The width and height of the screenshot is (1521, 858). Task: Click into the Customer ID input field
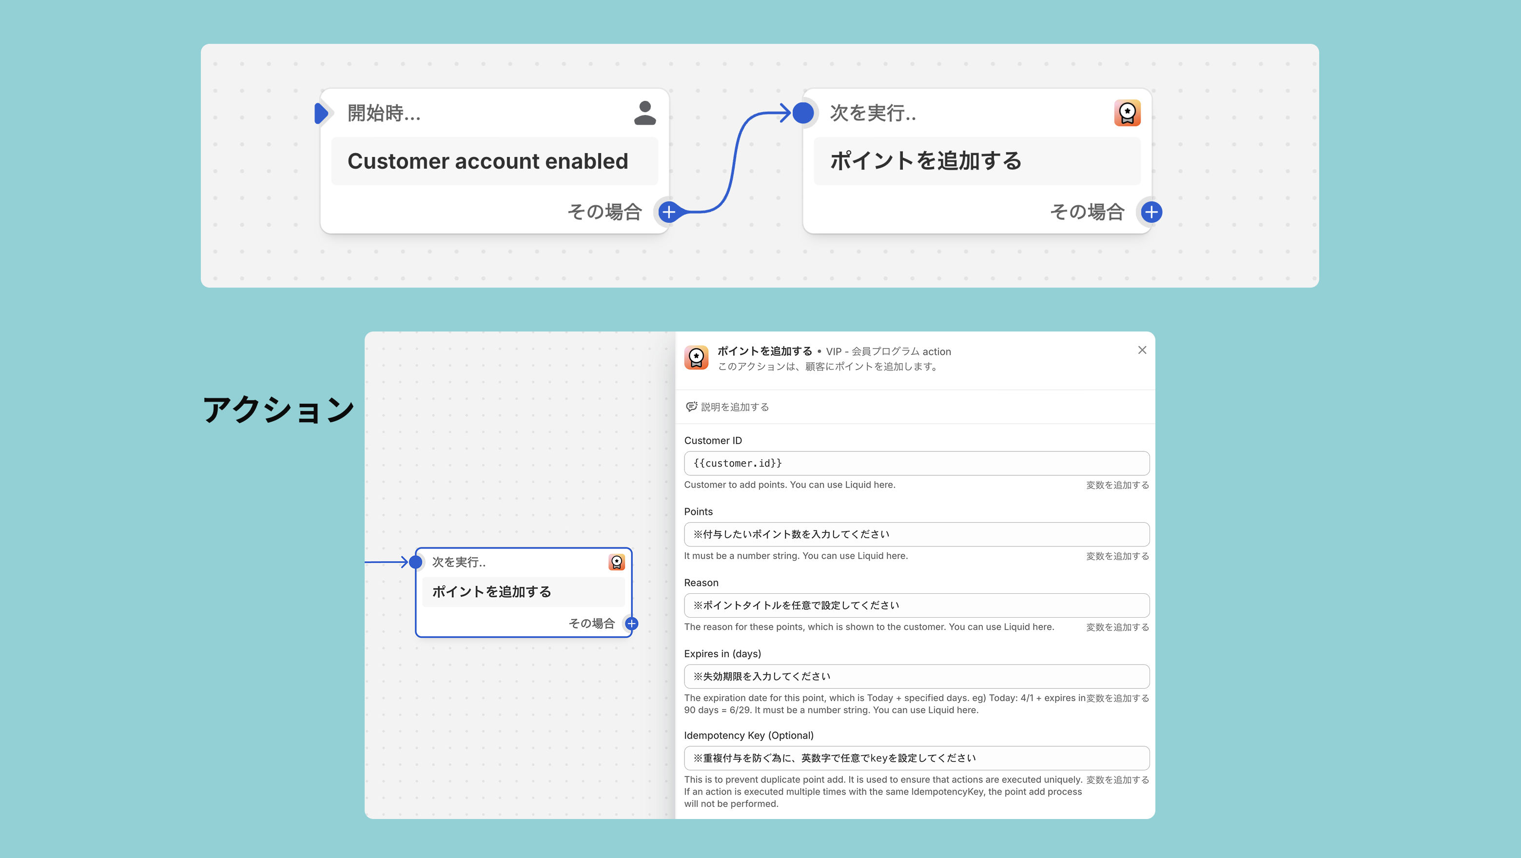pos(916,463)
